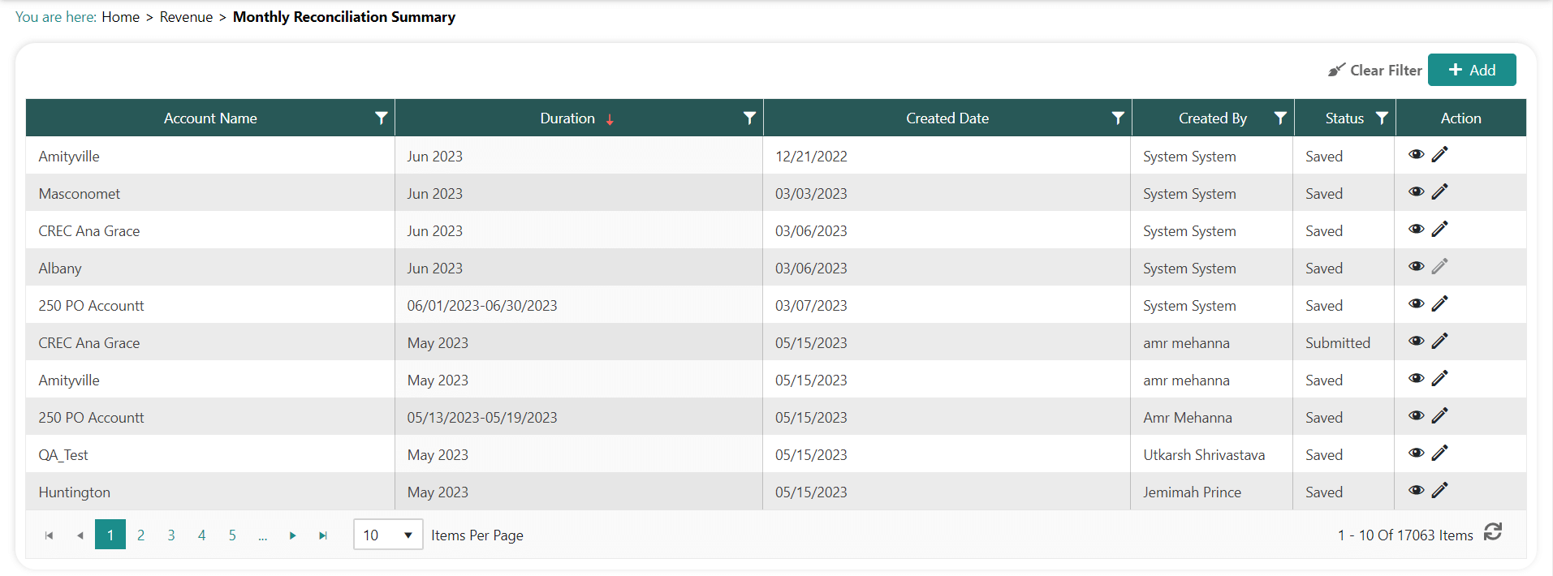The width and height of the screenshot is (1553, 576).
Task: Filter the Created By column
Action: (x=1280, y=118)
